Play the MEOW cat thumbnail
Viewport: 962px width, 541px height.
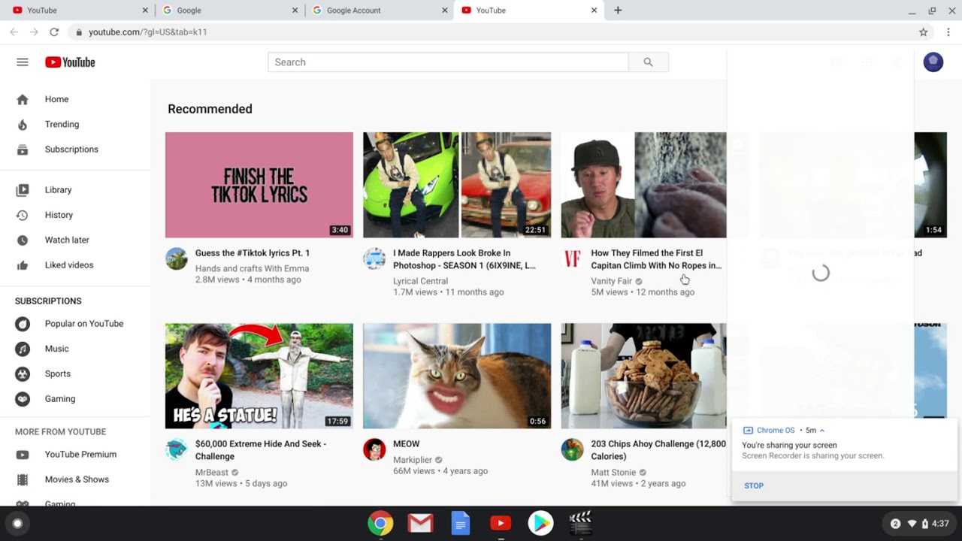point(457,376)
